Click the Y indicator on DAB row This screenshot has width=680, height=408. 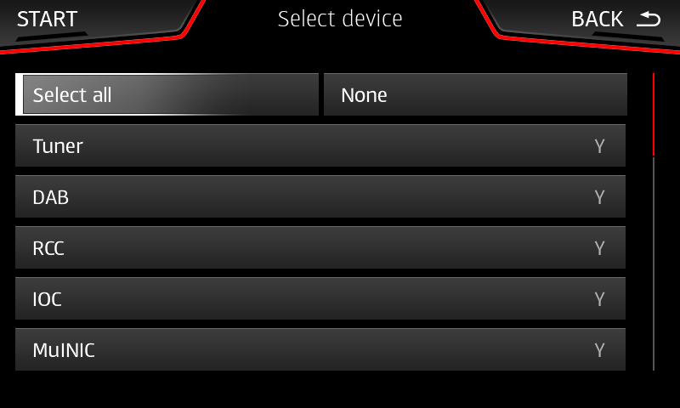(x=599, y=197)
